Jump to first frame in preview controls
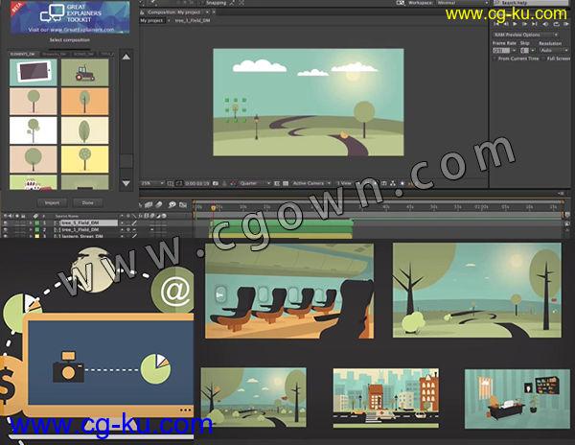This screenshot has height=445, width=575. (x=496, y=24)
